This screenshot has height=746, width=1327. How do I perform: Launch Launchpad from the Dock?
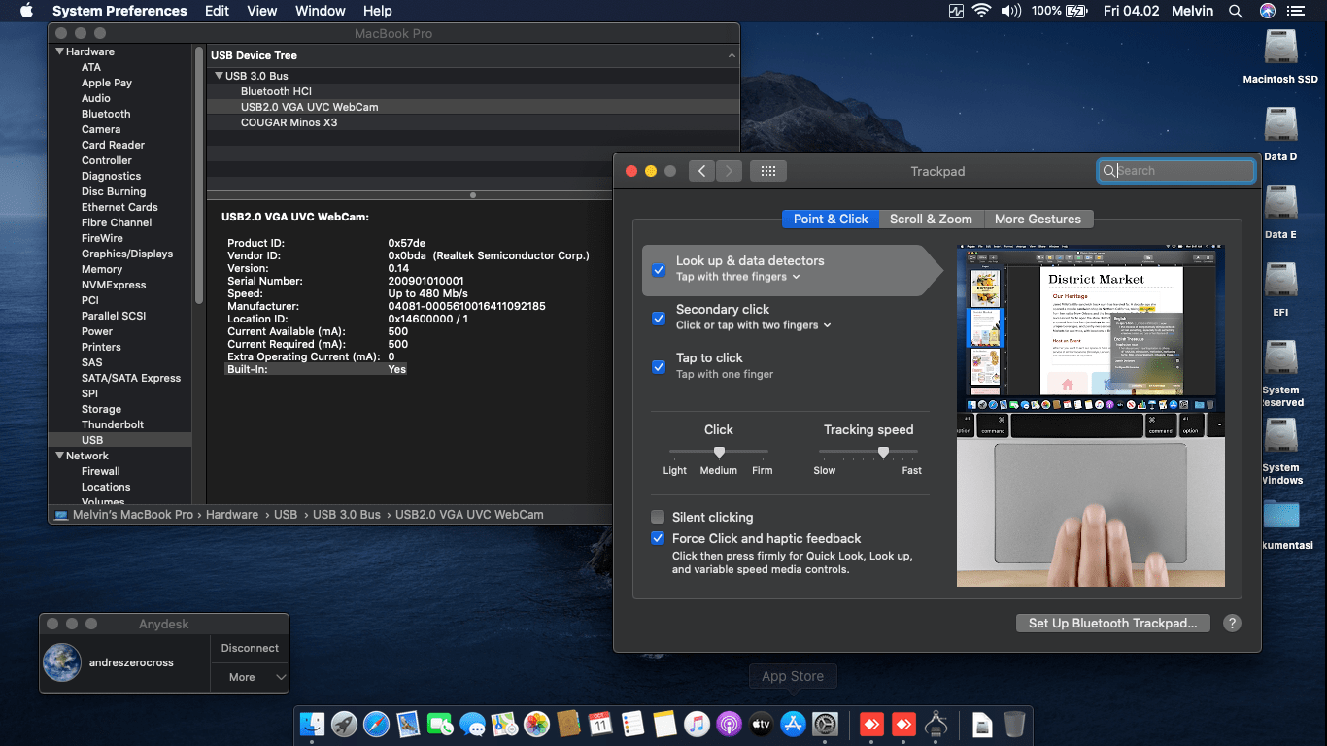344,724
